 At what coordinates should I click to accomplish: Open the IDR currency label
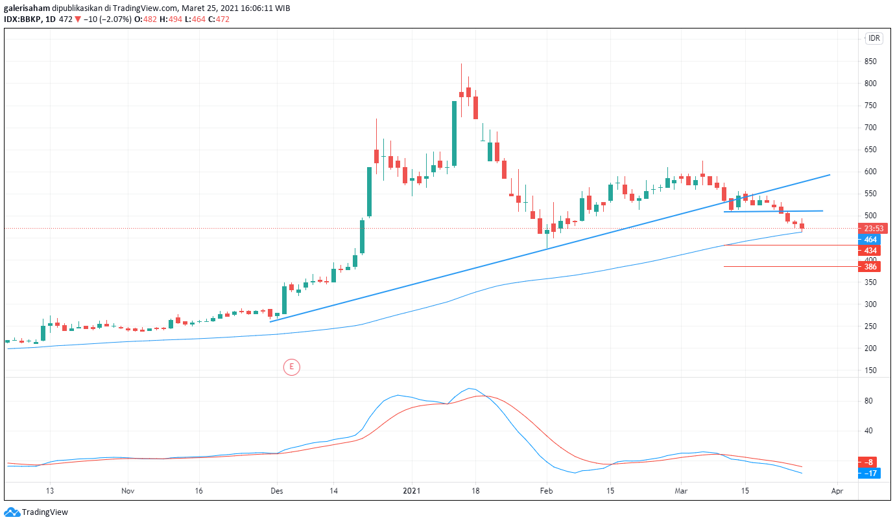click(x=874, y=38)
